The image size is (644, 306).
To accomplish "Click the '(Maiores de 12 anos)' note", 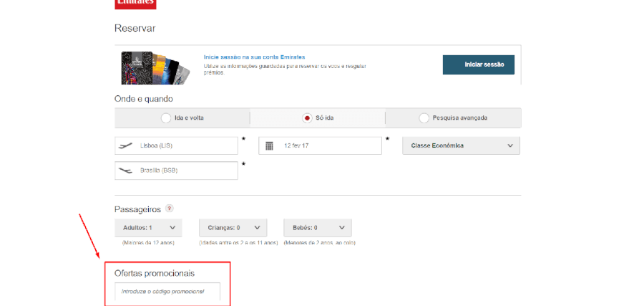I will point(148,243).
